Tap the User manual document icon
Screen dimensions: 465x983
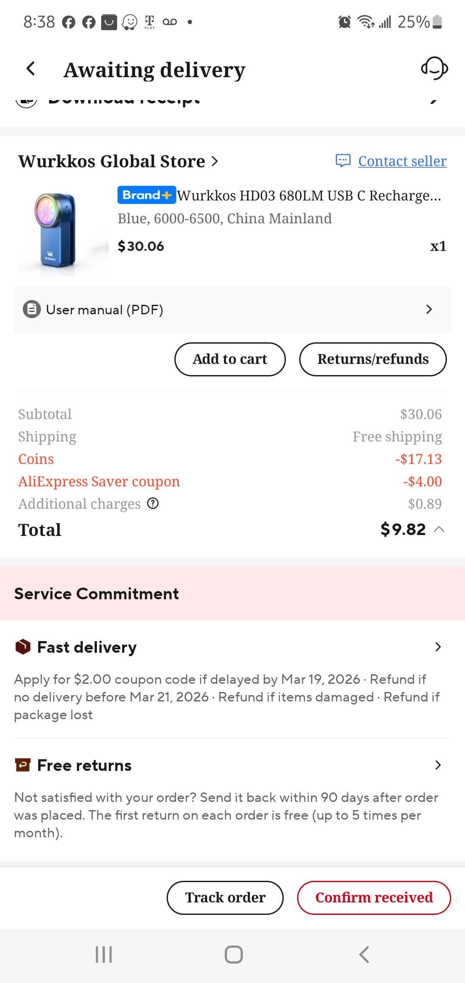[32, 310]
